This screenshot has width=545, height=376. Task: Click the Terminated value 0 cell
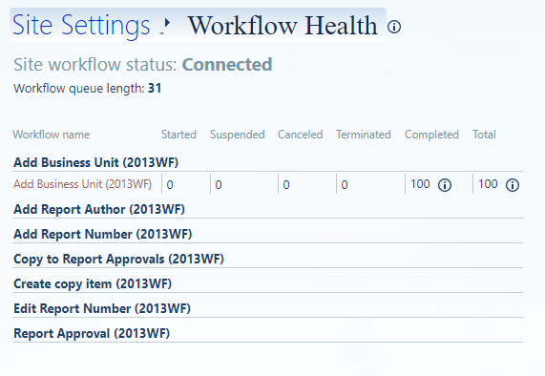coord(345,185)
